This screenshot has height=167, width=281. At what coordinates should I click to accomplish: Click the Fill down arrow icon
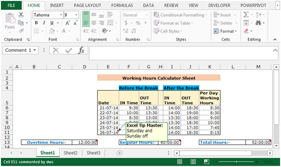(246, 23)
